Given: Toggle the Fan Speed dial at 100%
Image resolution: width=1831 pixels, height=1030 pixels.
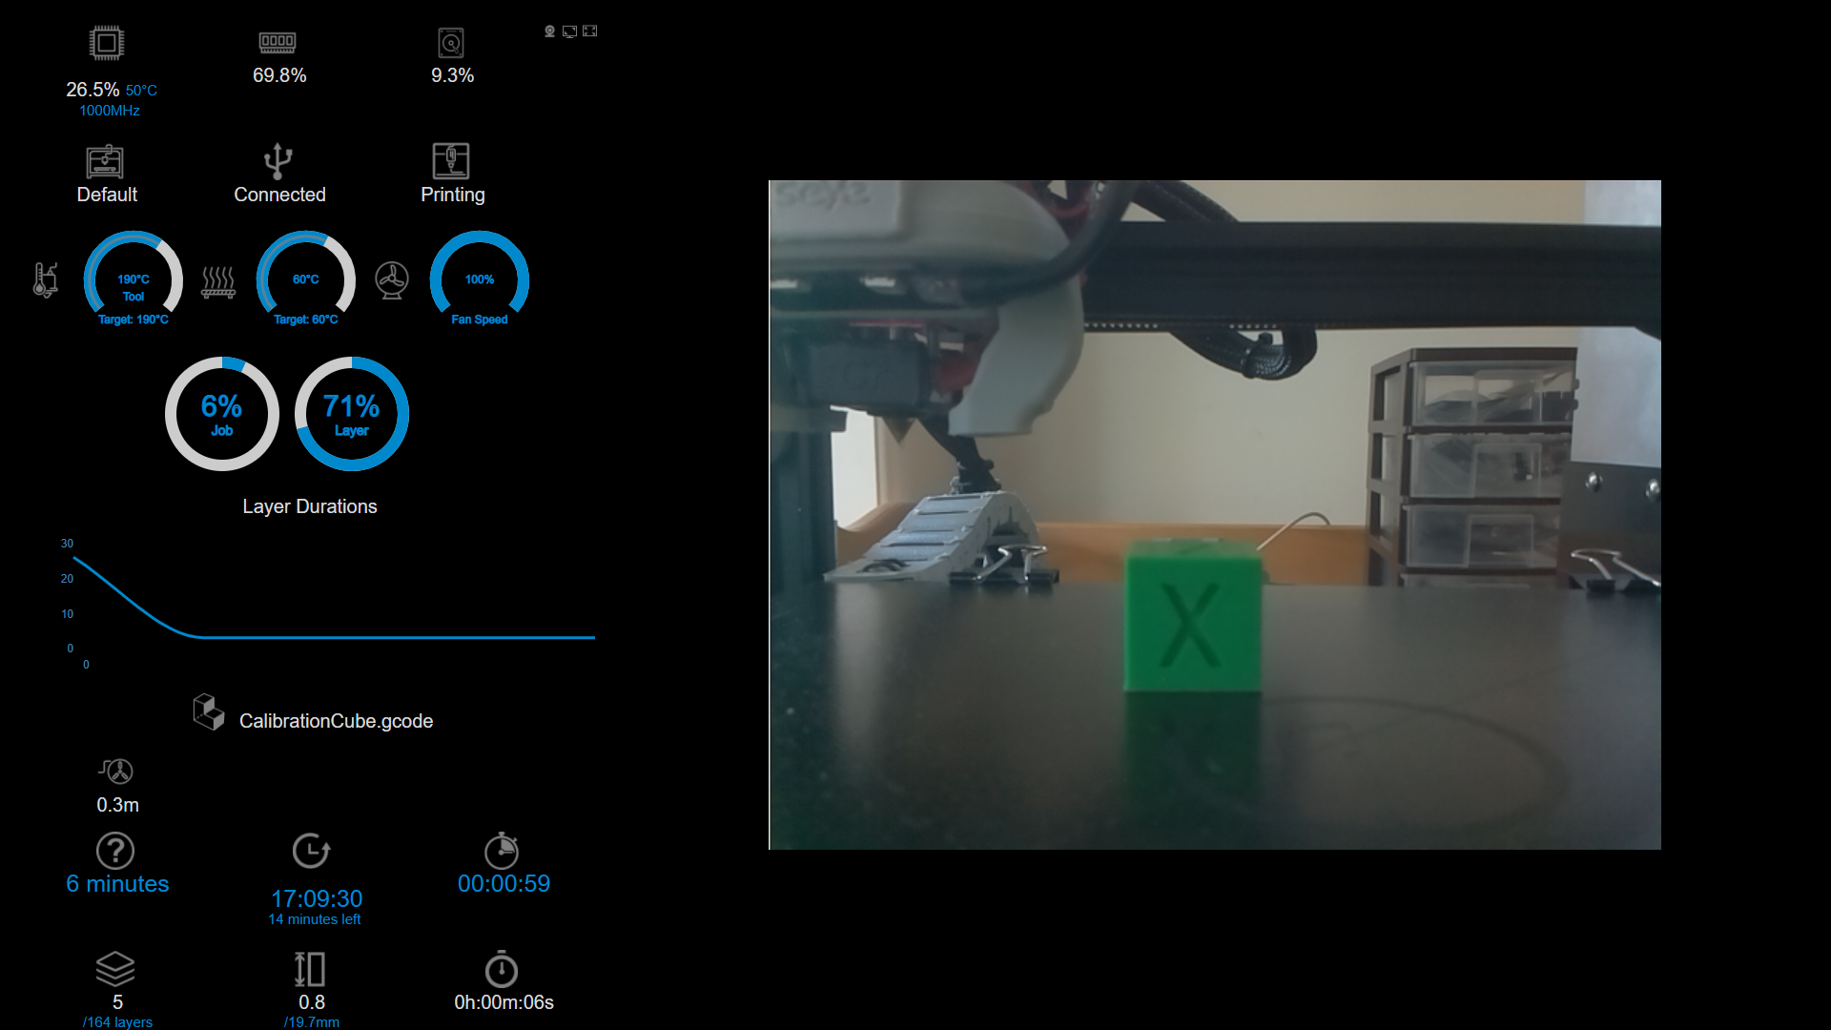Looking at the screenshot, I should click(478, 278).
